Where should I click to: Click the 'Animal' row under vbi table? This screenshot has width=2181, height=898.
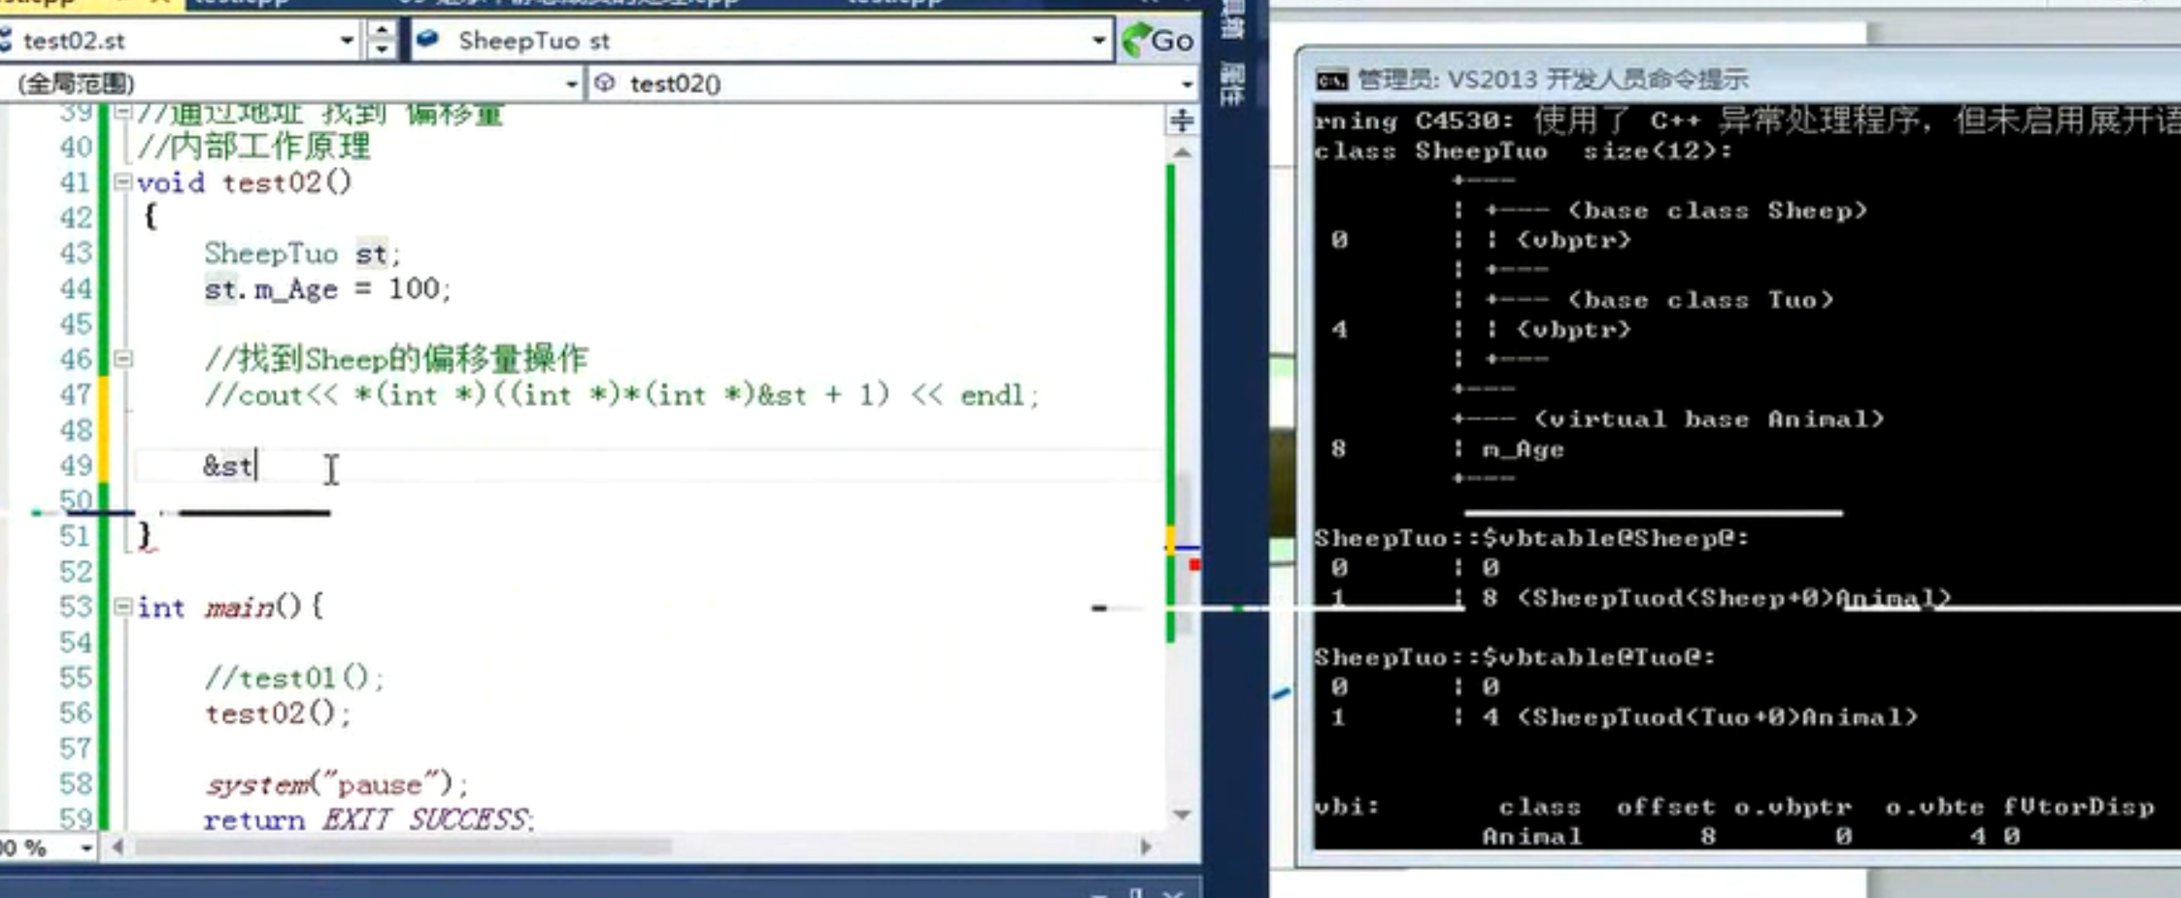pyautogui.click(x=1751, y=836)
